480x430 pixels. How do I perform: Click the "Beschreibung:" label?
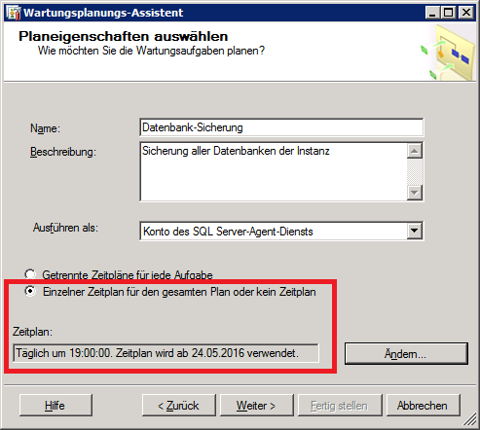coord(63,152)
